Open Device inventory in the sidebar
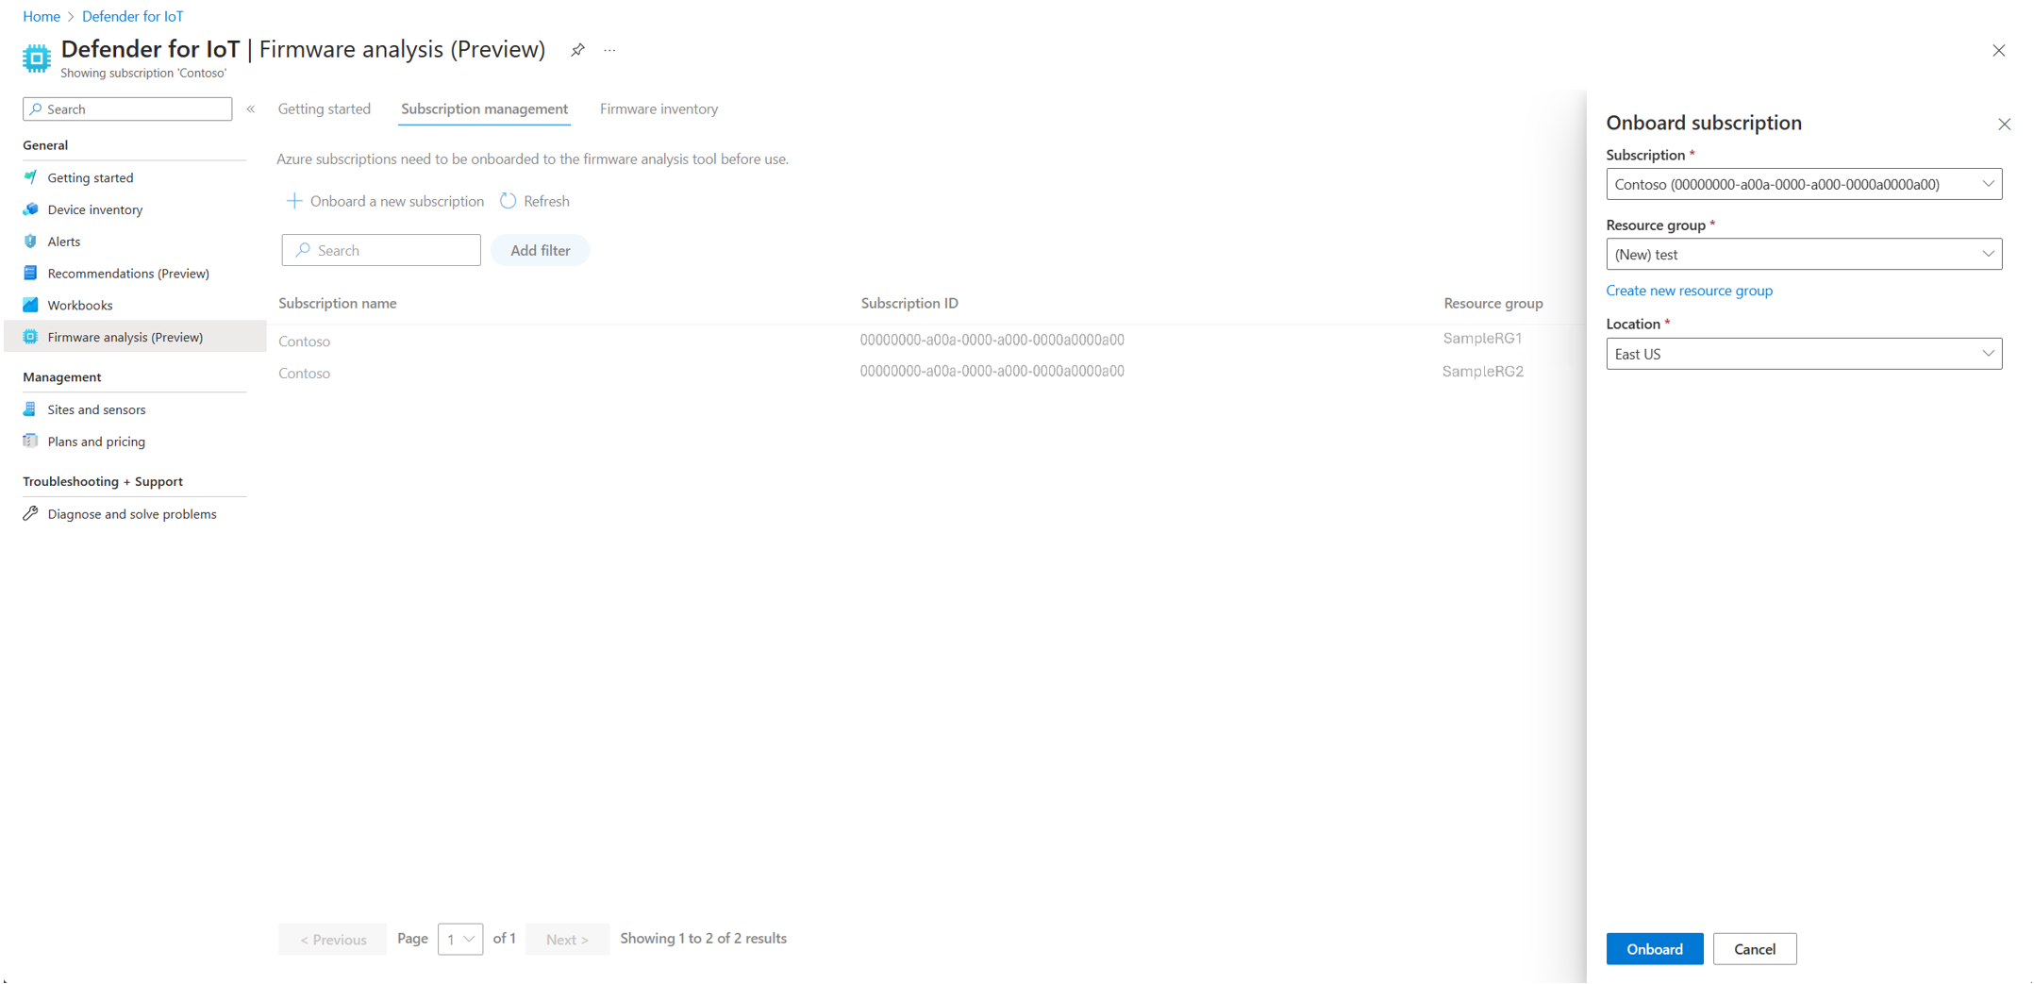The image size is (2034, 984). [95, 209]
